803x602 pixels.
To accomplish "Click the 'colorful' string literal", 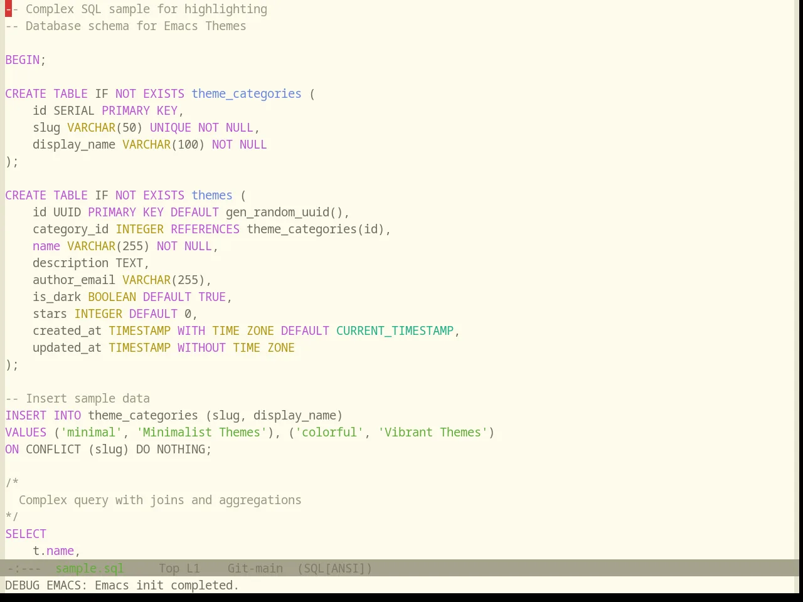I will [329, 432].
